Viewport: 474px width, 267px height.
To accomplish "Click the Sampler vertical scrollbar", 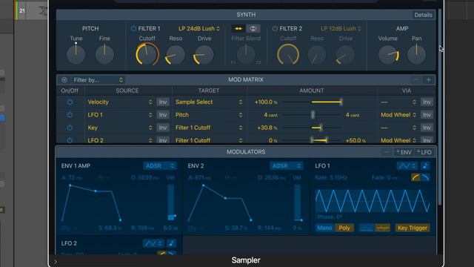I will (x=440, y=106).
